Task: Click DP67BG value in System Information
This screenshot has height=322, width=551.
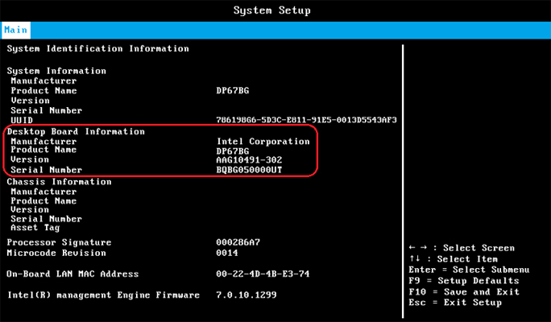Action: [x=233, y=91]
